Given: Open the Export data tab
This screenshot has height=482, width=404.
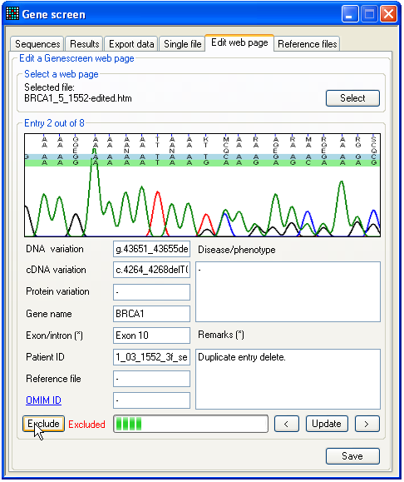Looking at the screenshot, I should [131, 44].
